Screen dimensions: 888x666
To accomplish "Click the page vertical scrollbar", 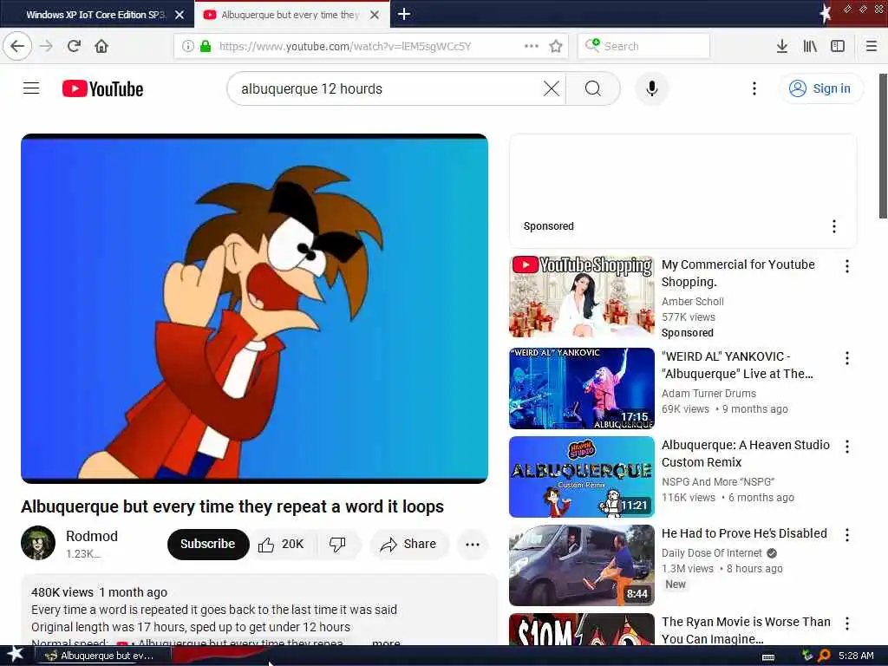I will [883, 146].
